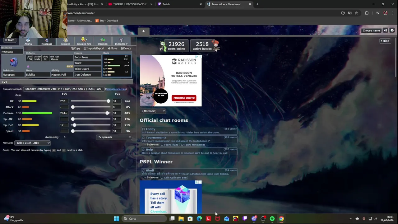Move this Pokémon in team
398x224 pixels.
point(113,49)
